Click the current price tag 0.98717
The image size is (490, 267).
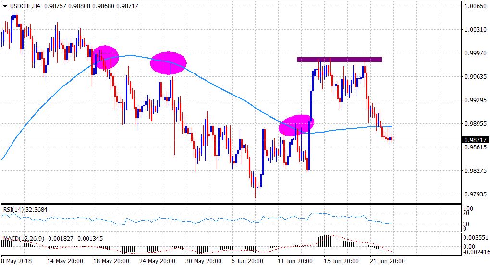pos(475,140)
